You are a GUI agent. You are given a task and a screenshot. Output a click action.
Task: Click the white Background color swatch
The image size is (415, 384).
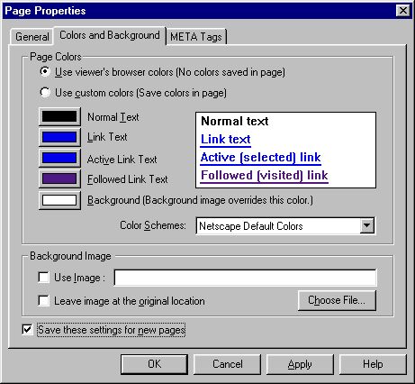59,200
